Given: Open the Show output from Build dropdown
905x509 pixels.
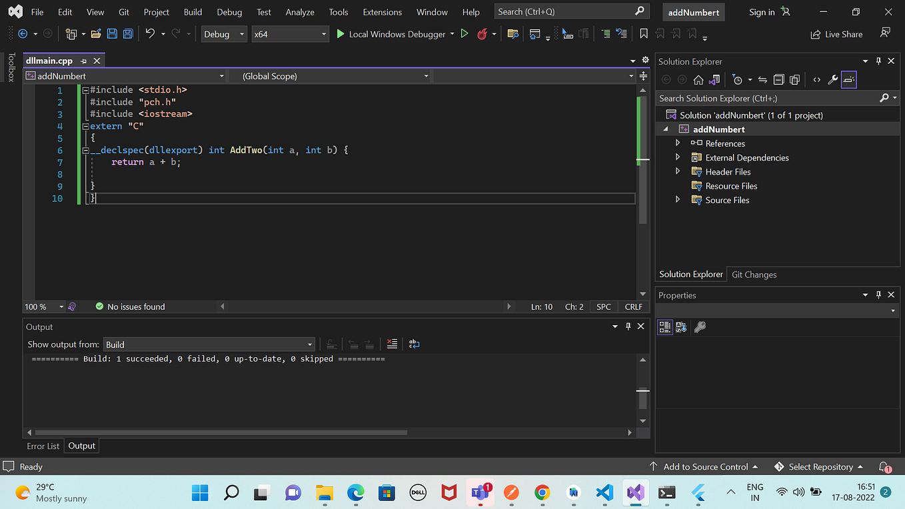Looking at the screenshot, I should tap(209, 344).
